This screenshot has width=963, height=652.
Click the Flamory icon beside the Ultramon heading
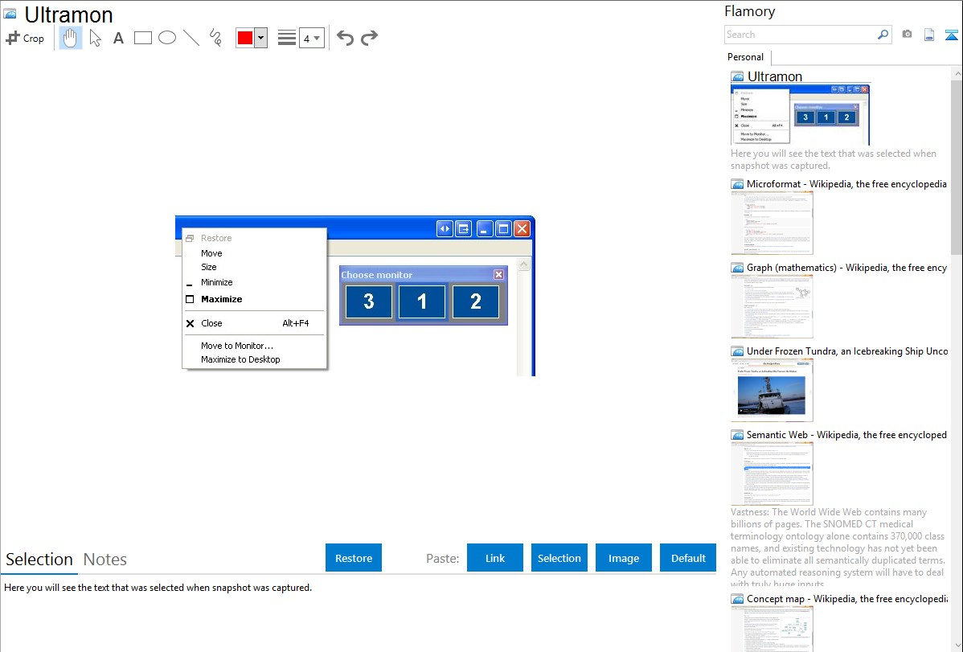10,14
